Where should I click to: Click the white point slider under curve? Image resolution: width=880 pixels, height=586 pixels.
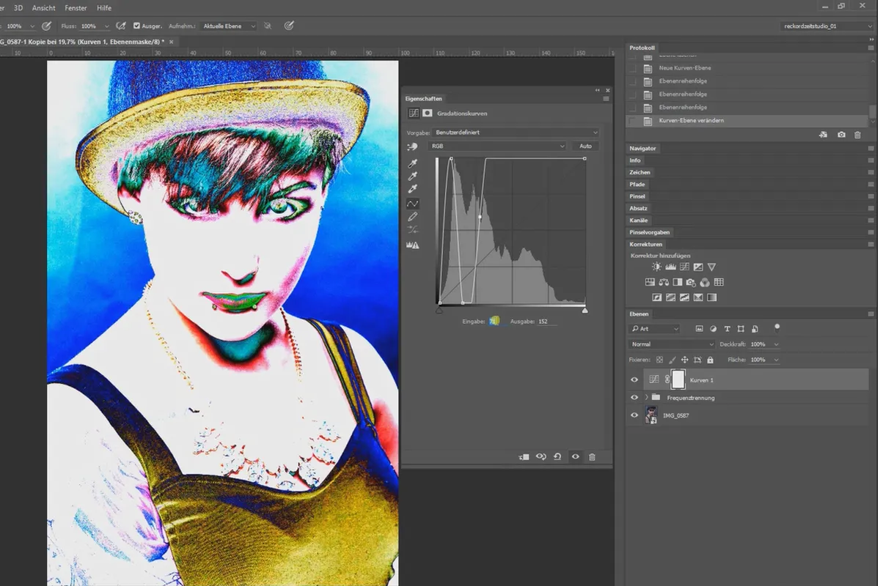point(584,311)
